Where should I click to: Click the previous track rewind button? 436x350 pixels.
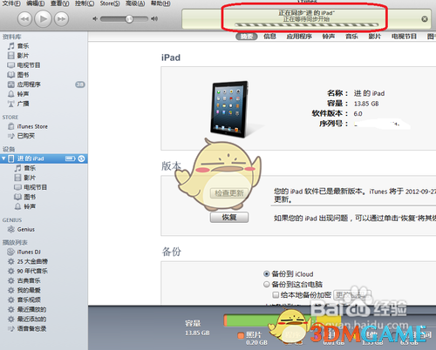(x=24, y=19)
